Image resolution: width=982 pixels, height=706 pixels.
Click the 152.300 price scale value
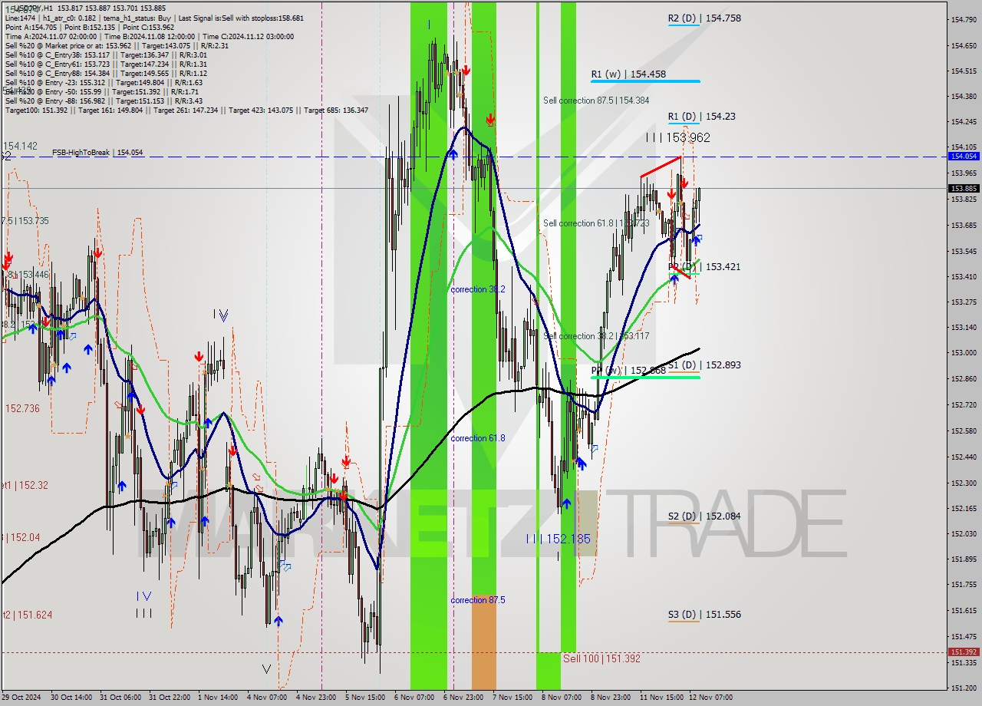click(964, 483)
